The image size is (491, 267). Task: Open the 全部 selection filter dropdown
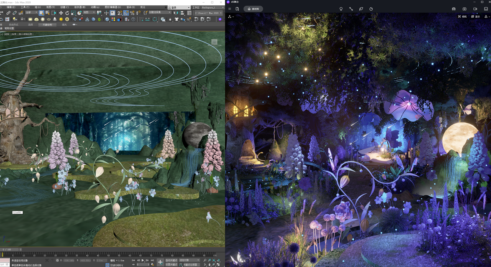pyautogui.click(x=31, y=13)
